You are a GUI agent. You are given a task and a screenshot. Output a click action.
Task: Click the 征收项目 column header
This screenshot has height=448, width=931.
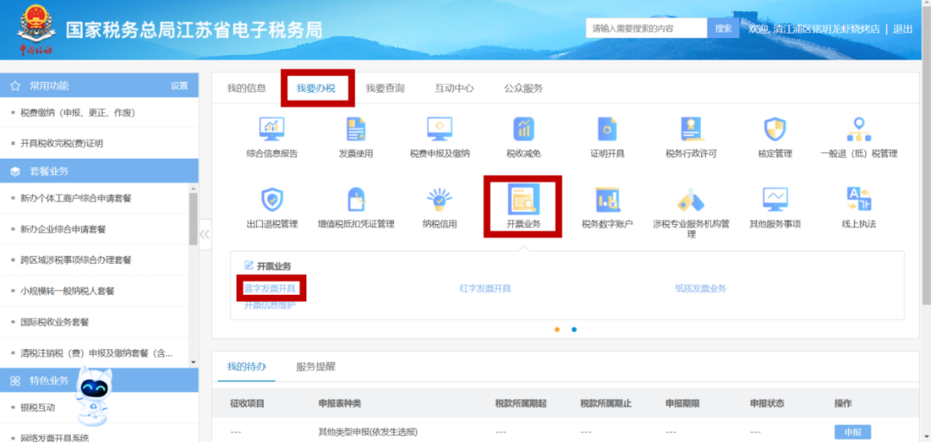click(247, 403)
